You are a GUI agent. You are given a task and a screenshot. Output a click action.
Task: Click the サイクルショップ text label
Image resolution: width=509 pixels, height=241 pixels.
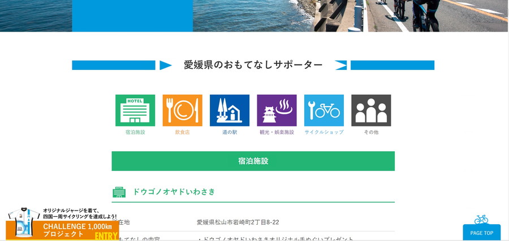(x=323, y=132)
